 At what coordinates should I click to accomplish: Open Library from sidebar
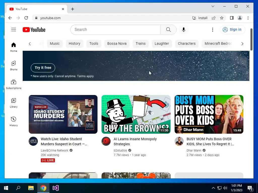coord(14,103)
